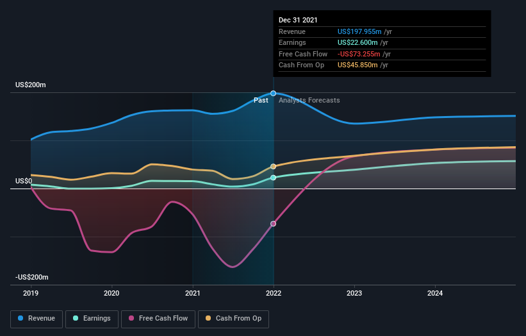Click the US$197.955m revenue value

[x=359, y=31]
